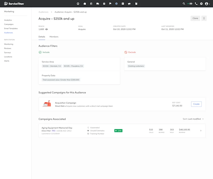This screenshot has height=179, width=213.
Task: Switch to the Members tab
Action: click(x=54, y=37)
